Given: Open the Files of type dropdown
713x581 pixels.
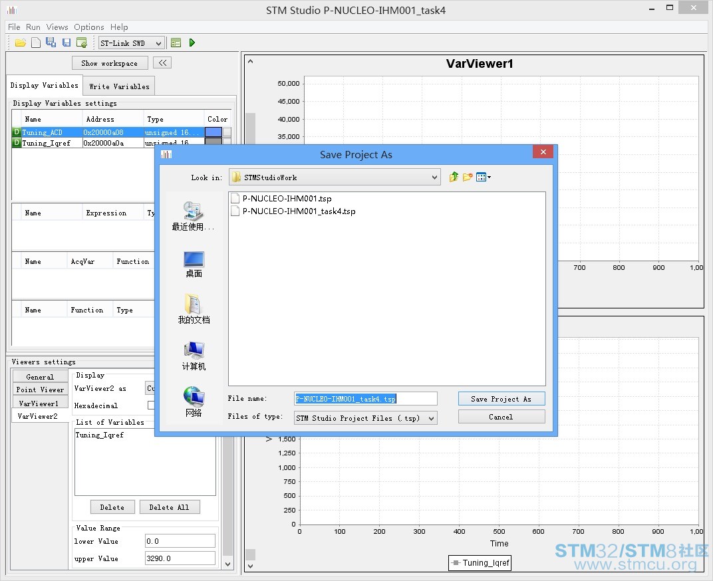Looking at the screenshot, I should pyautogui.click(x=366, y=417).
